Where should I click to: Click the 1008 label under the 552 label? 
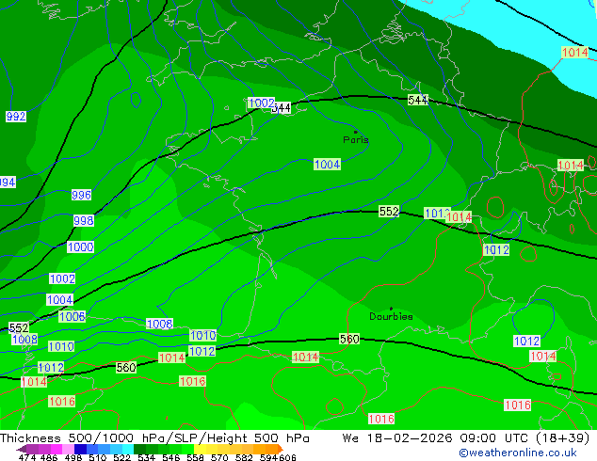(x=24, y=340)
